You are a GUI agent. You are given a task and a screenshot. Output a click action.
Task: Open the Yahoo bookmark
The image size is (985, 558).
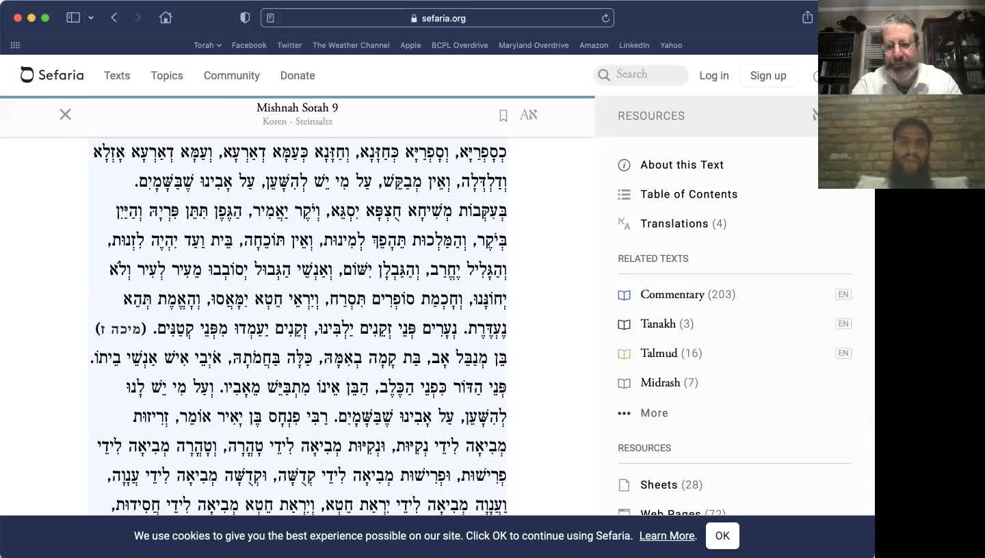[x=671, y=45]
